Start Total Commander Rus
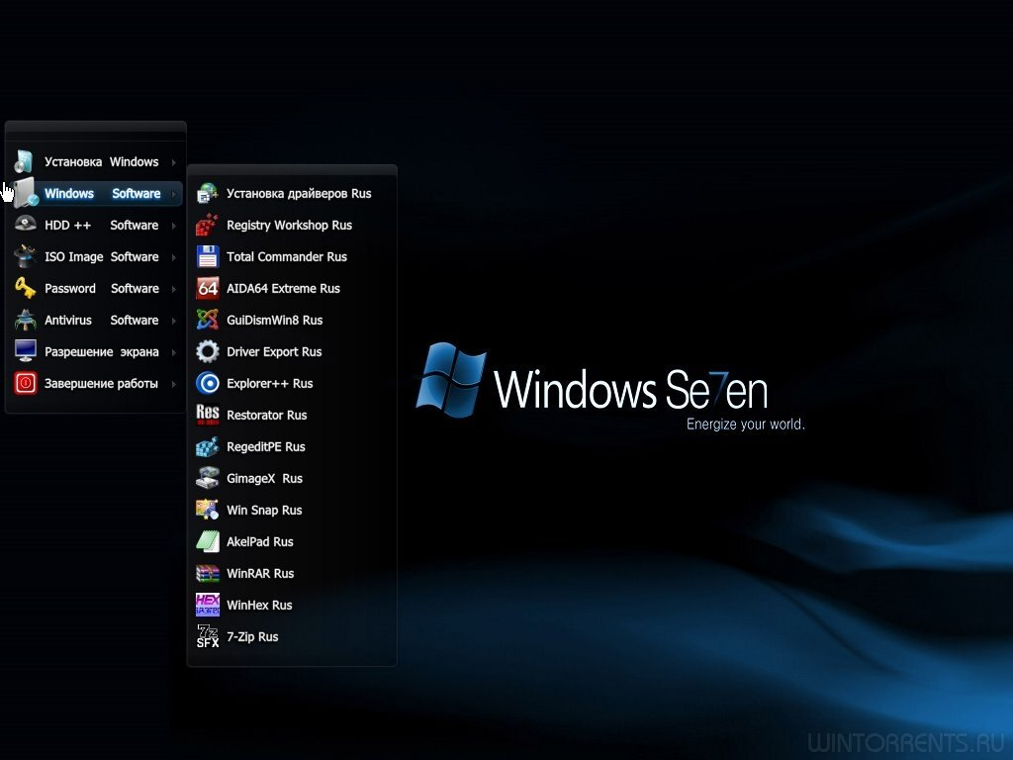 pyautogui.click(x=292, y=256)
